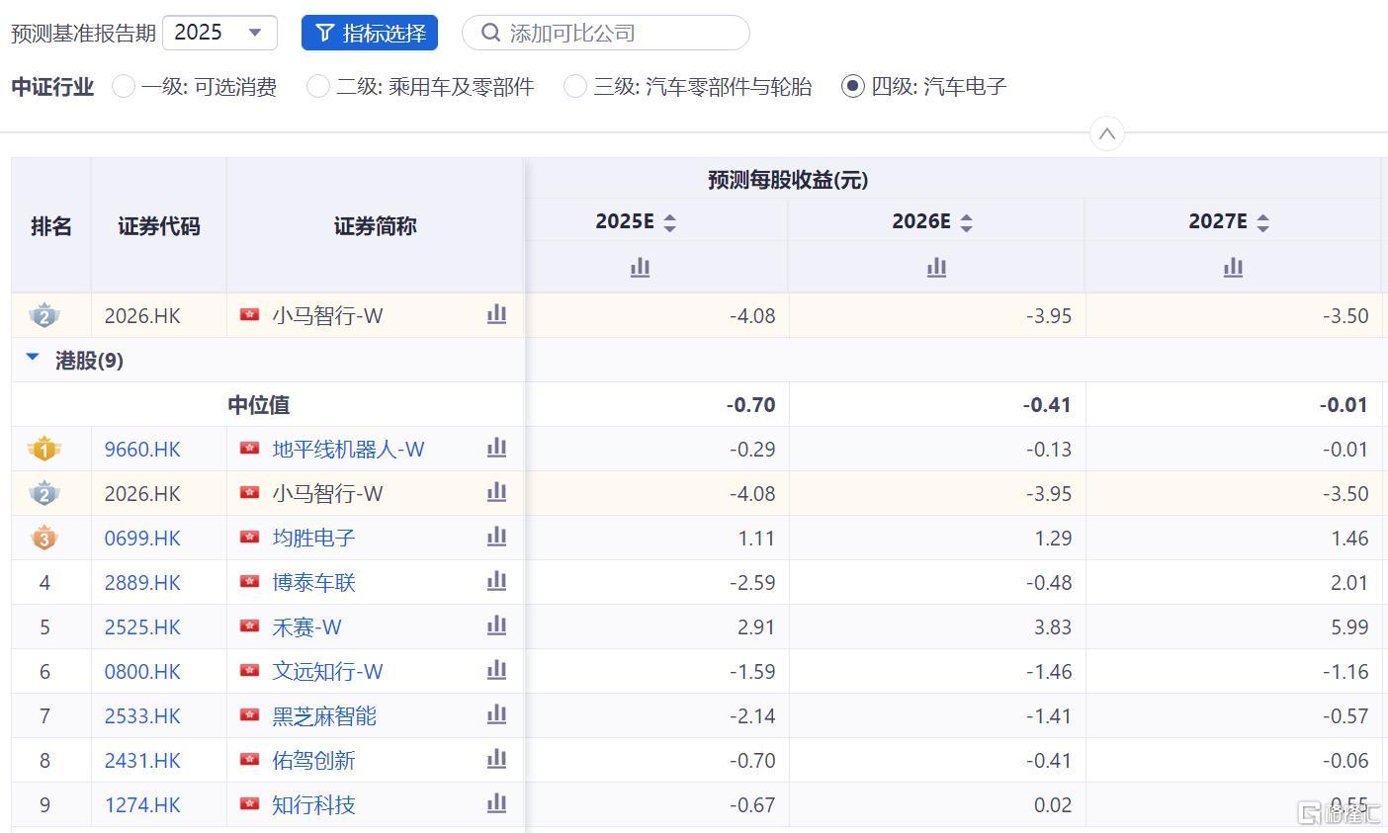The width and height of the screenshot is (1388, 833).
Task: Open the column chart icon under 2025E header
Action: coord(640,267)
